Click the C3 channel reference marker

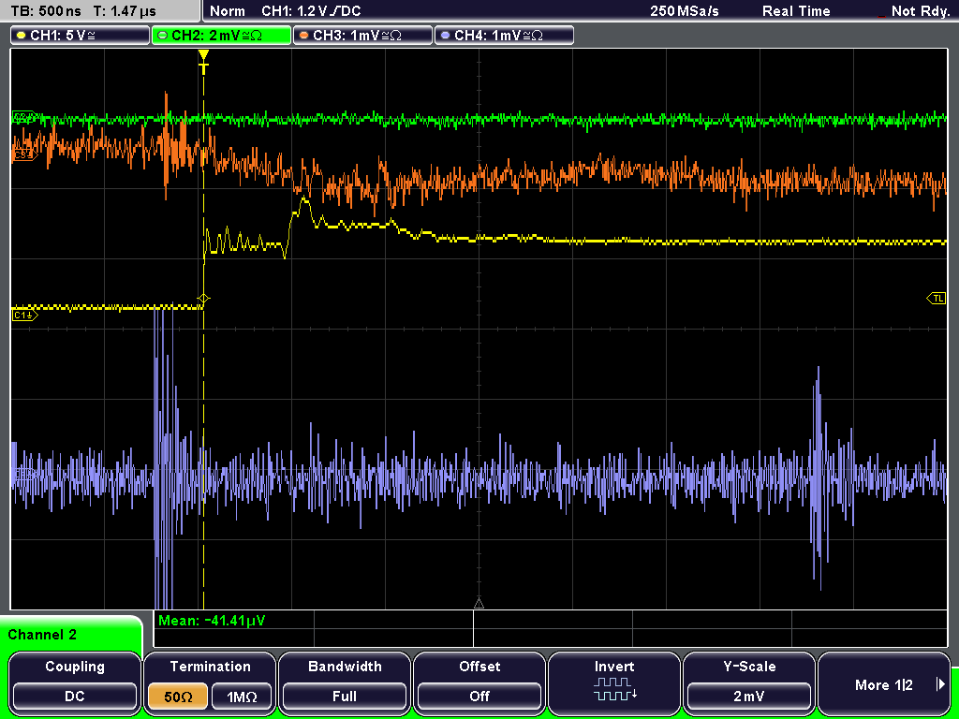tap(24, 154)
